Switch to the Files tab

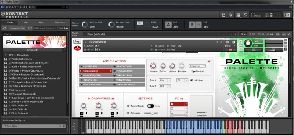(x=26, y=22)
